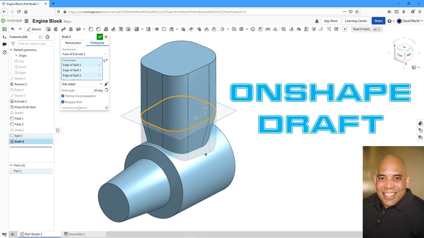The height and width of the screenshot is (238, 424).
Task: Select the Shell tool in toolbar
Action: click(x=121, y=29)
